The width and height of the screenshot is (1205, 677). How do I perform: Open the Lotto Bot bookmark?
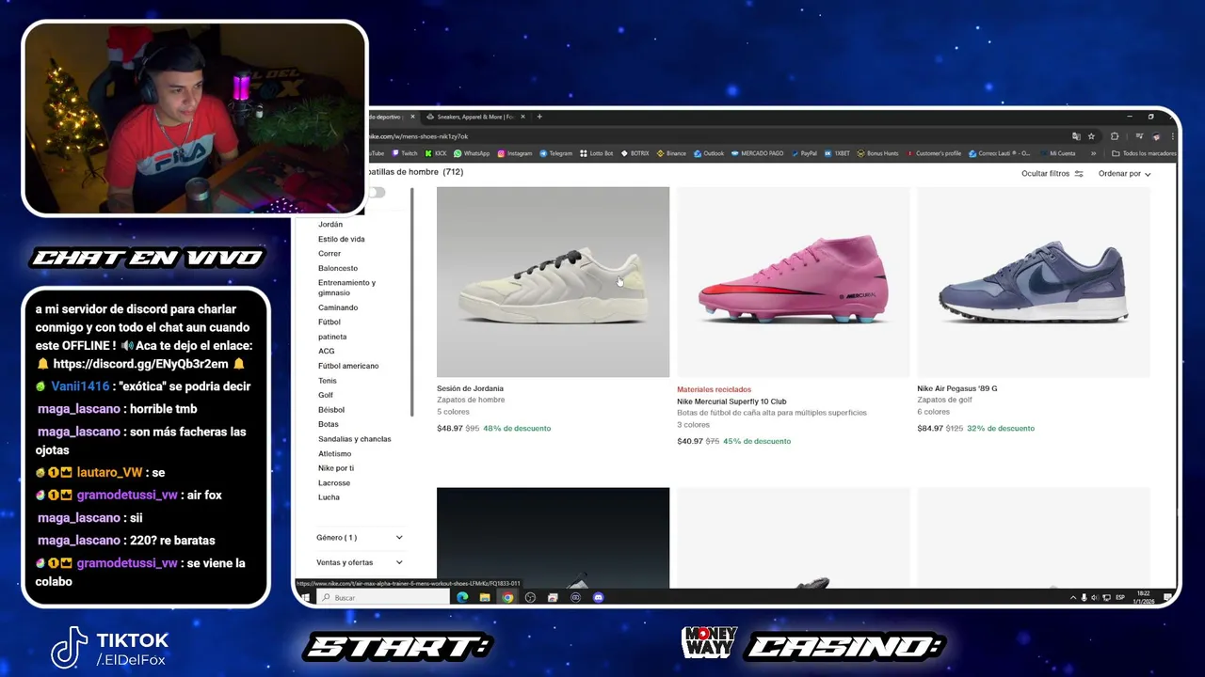596,153
